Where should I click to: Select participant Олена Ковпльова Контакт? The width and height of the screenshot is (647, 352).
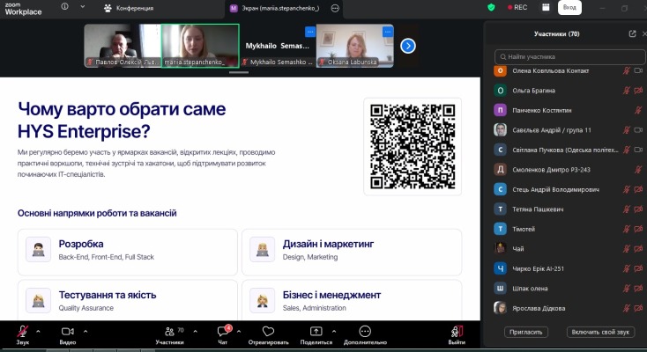tap(569, 70)
